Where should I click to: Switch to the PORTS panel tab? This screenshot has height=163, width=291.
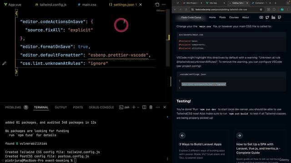pyautogui.click(x=78, y=107)
